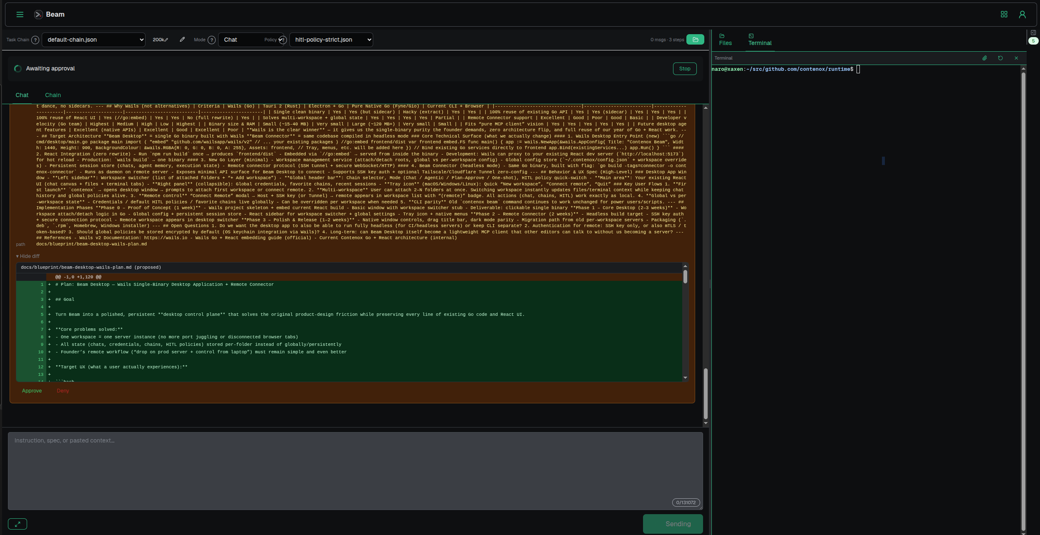
Task: Collapse the Hide diff section
Action: point(28,256)
